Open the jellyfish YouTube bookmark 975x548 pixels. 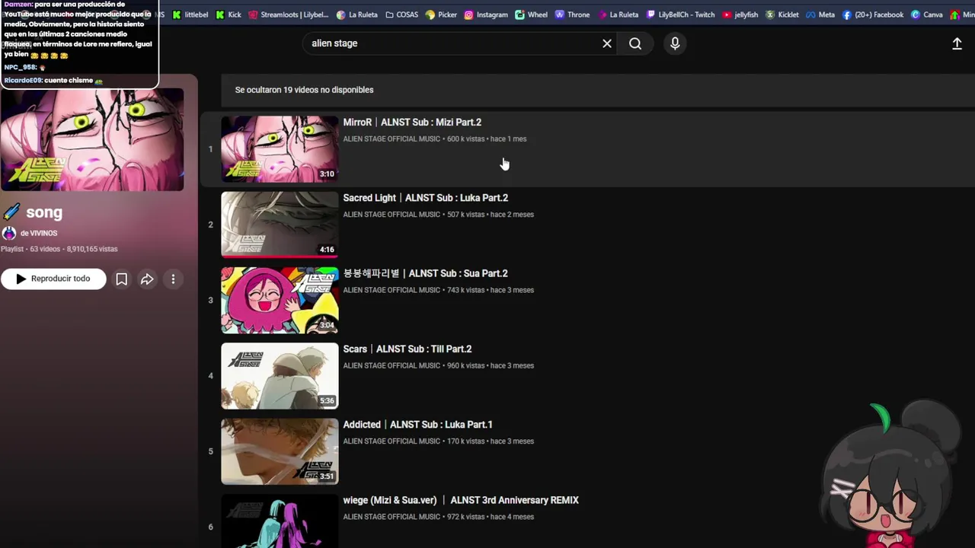740,14
